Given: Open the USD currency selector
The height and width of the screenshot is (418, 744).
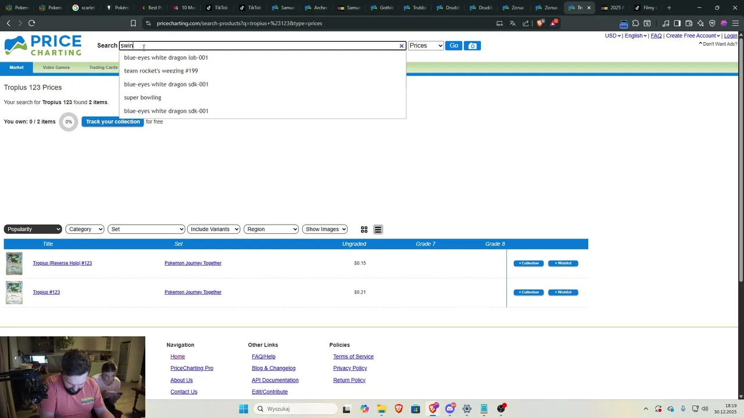Looking at the screenshot, I should coord(613,36).
